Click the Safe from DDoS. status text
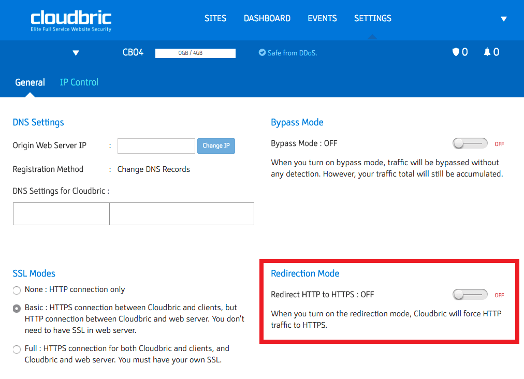 click(x=293, y=53)
